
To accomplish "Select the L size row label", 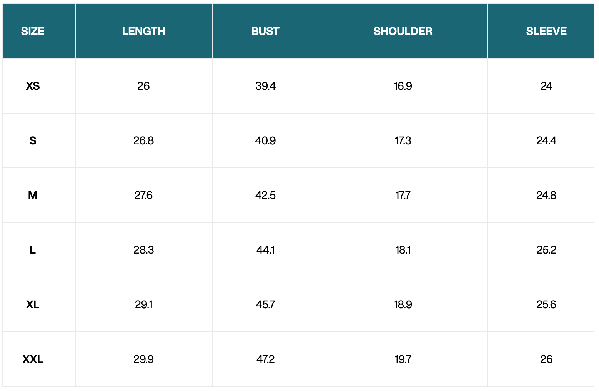I will pyautogui.click(x=33, y=250).
